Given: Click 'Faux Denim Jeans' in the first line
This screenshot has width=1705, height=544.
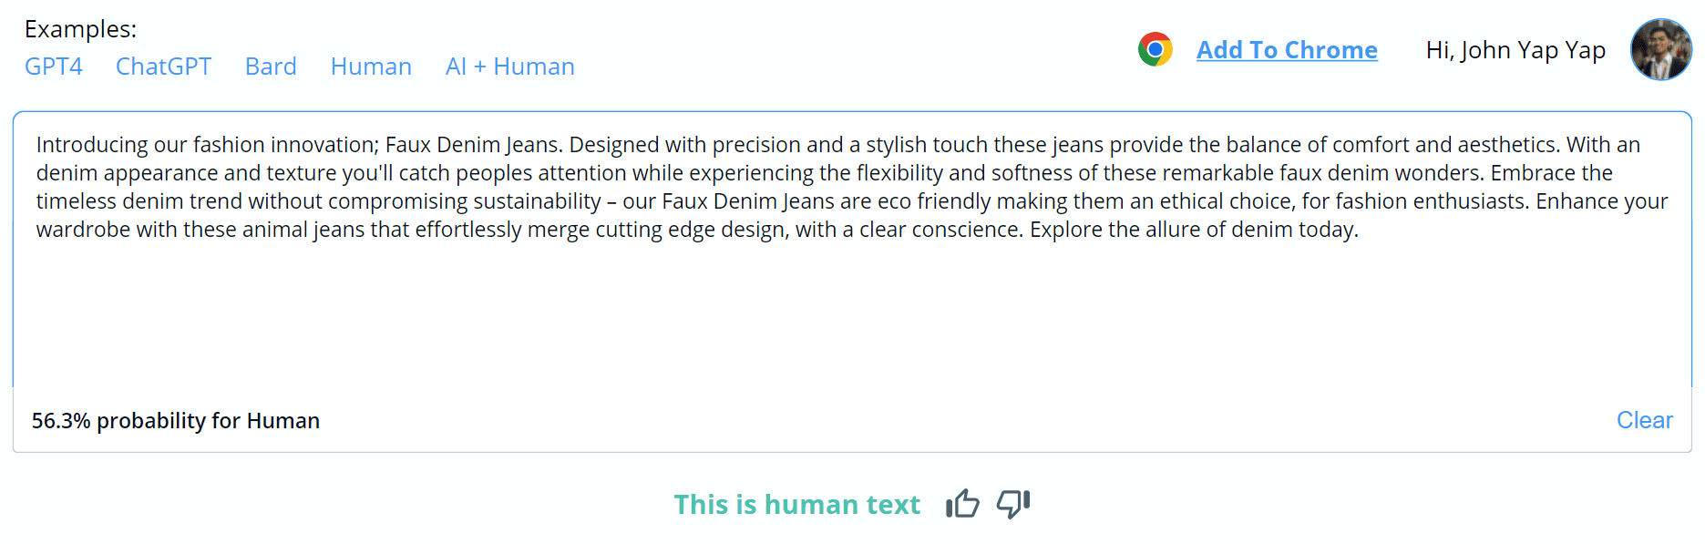Looking at the screenshot, I should (x=474, y=145).
